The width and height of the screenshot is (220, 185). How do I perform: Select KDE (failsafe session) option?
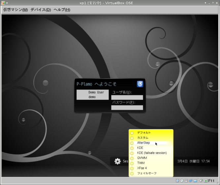[x=151, y=153]
